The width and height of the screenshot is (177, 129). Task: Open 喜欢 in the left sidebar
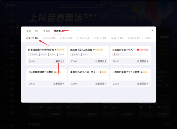click(x=10, y=46)
